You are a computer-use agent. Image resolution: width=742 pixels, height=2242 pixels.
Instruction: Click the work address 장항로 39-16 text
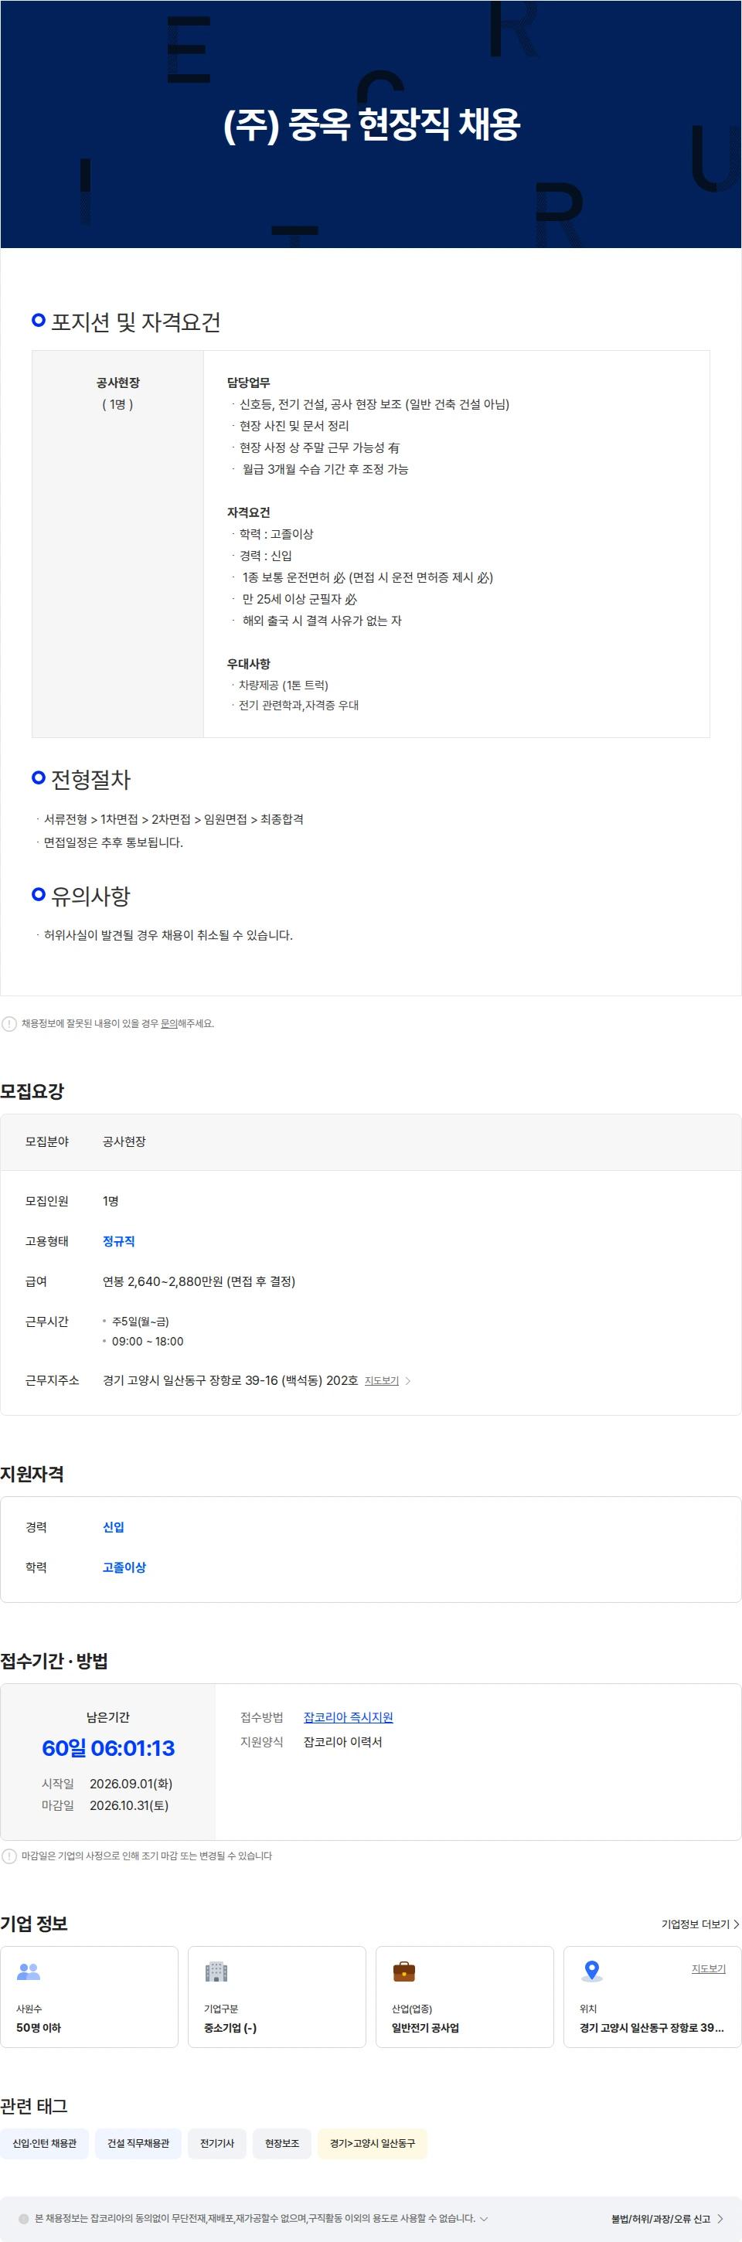[231, 1380]
